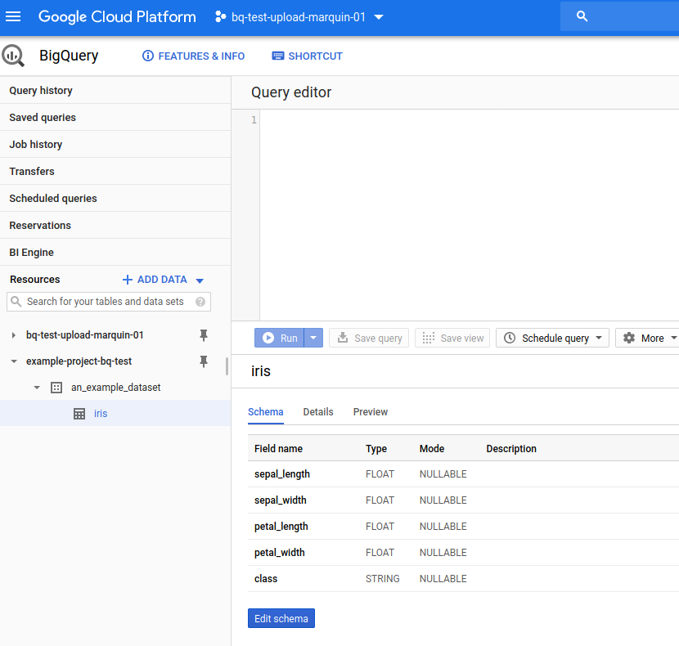Click the sepal_length field name
Image resolution: width=679 pixels, height=646 pixels.
(282, 474)
